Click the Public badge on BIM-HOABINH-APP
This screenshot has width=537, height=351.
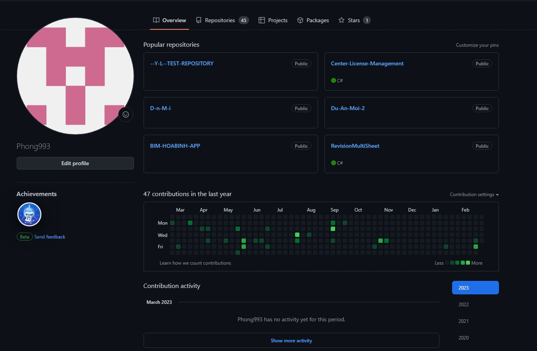(301, 146)
